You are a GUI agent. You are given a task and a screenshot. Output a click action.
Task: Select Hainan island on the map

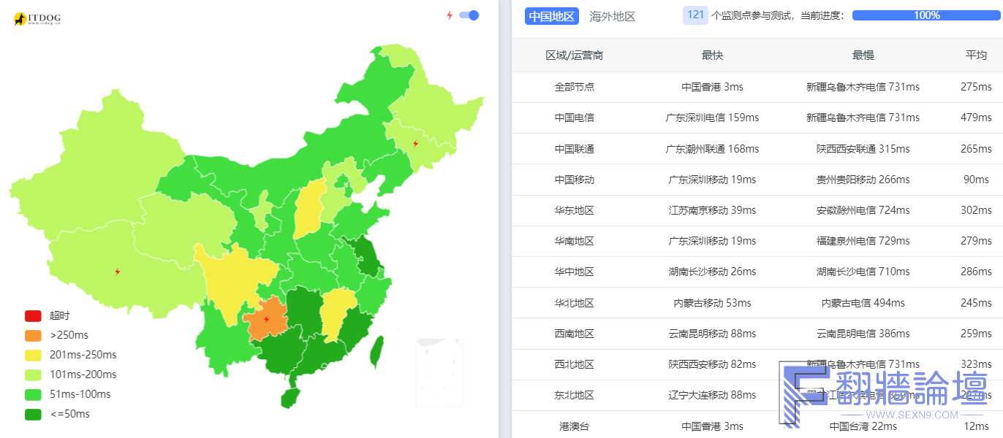pyautogui.click(x=290, y=398)
